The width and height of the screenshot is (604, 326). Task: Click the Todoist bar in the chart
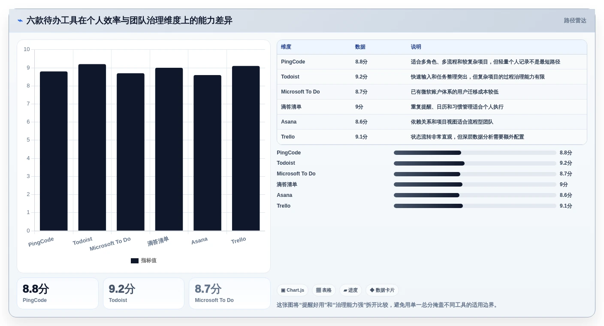click(92, 148)
